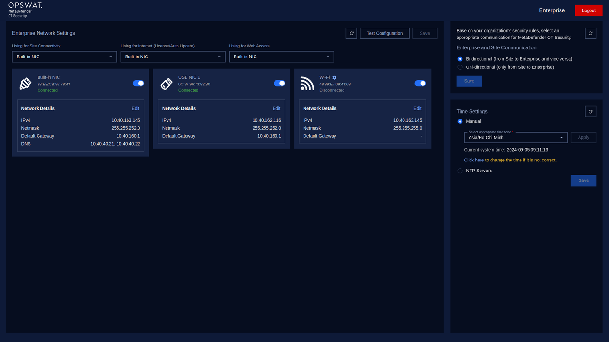Click the Wi-Fi signal icon
The image size is (609, 342).
coord(307,84)
